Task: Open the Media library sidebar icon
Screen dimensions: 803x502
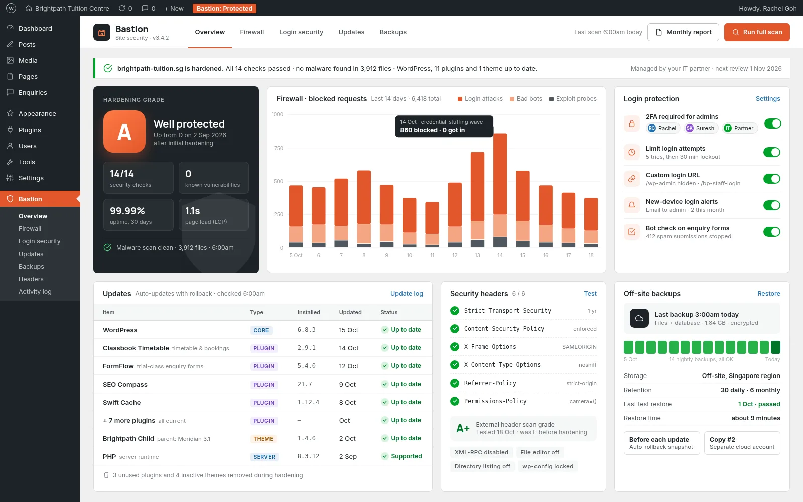Action: 10,60
